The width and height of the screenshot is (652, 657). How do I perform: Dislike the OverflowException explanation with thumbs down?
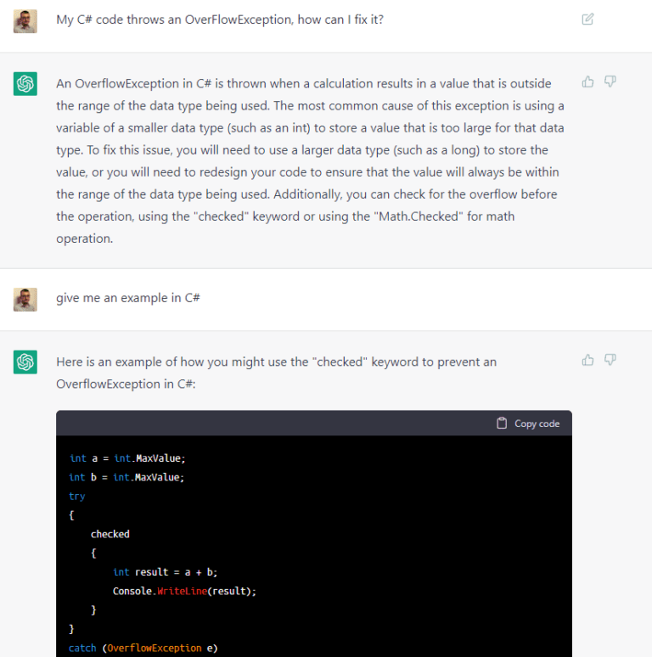610,81
